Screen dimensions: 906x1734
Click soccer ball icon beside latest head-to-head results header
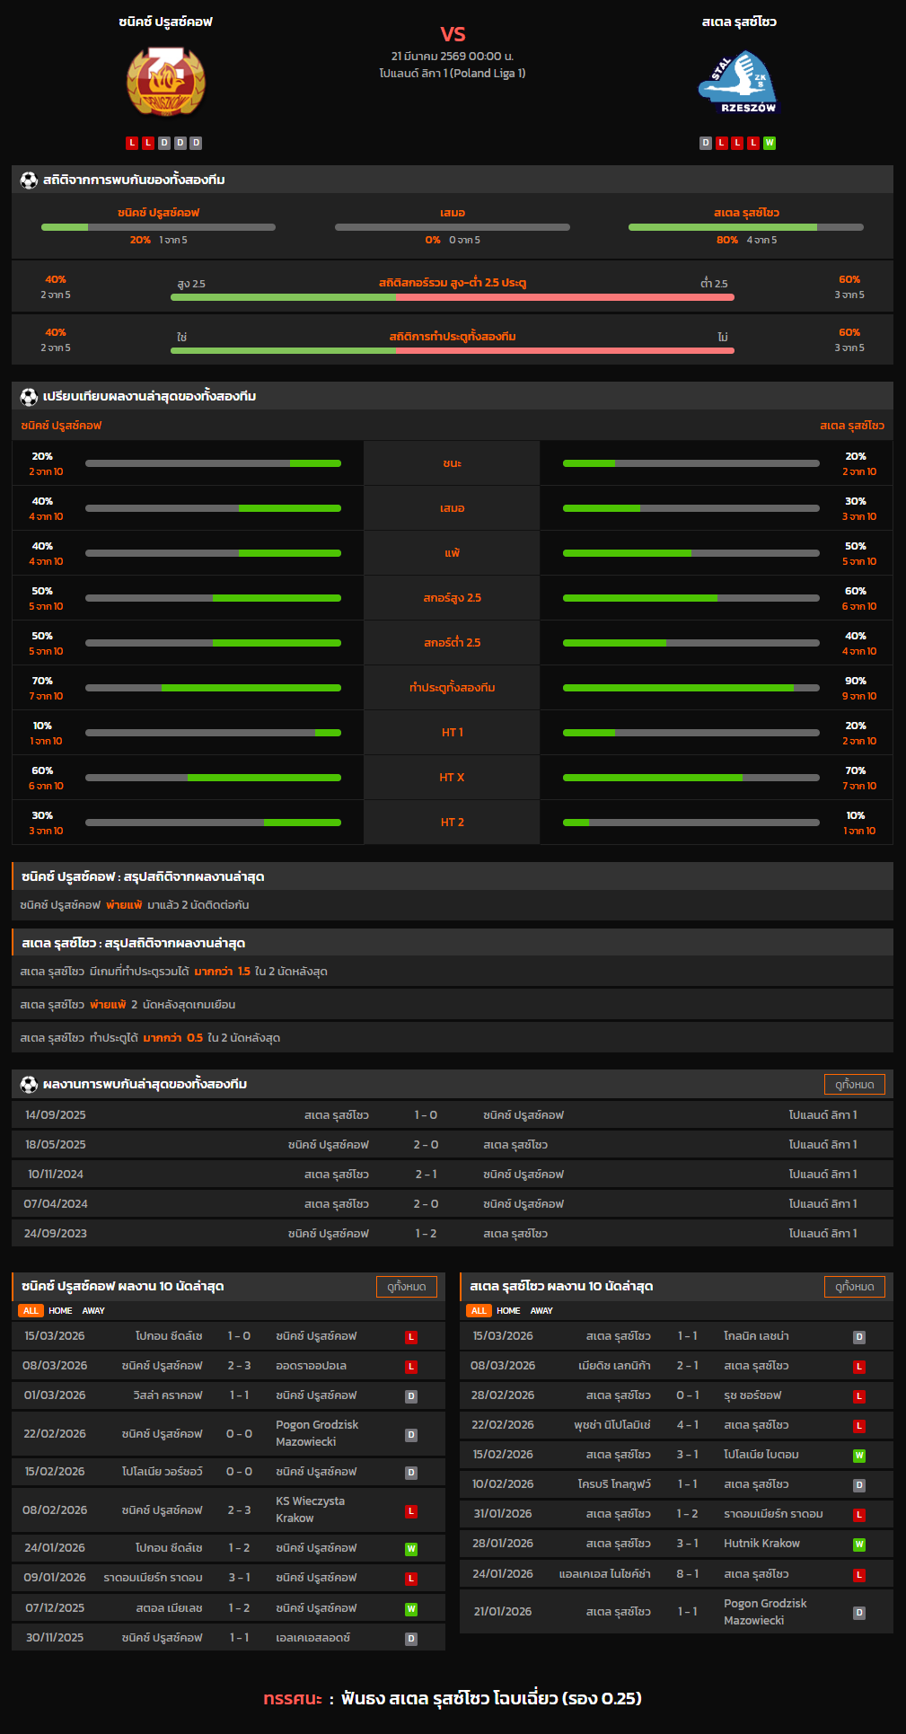[x=29, y=1085]
